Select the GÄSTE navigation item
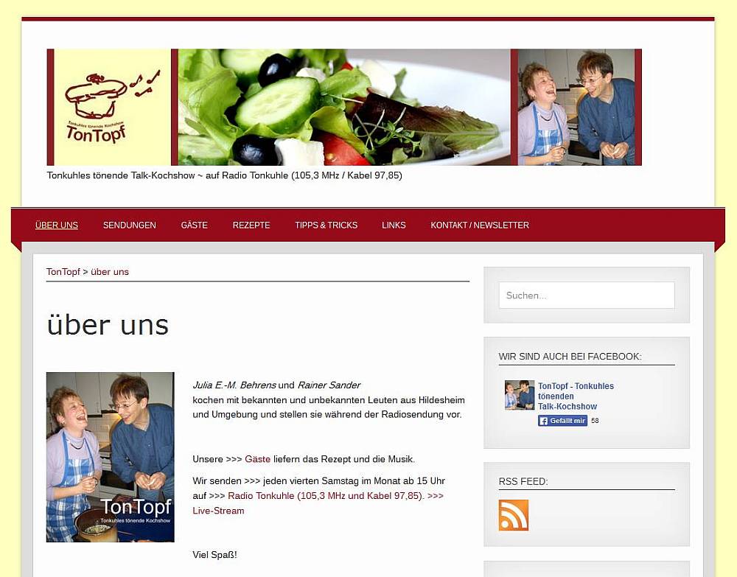Screen dimensions: 737x577 pos(194,225)
